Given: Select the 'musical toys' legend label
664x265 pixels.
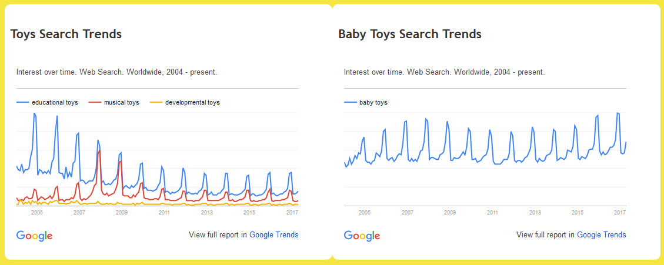Looking at the screenshot, I should click(122, 102).
